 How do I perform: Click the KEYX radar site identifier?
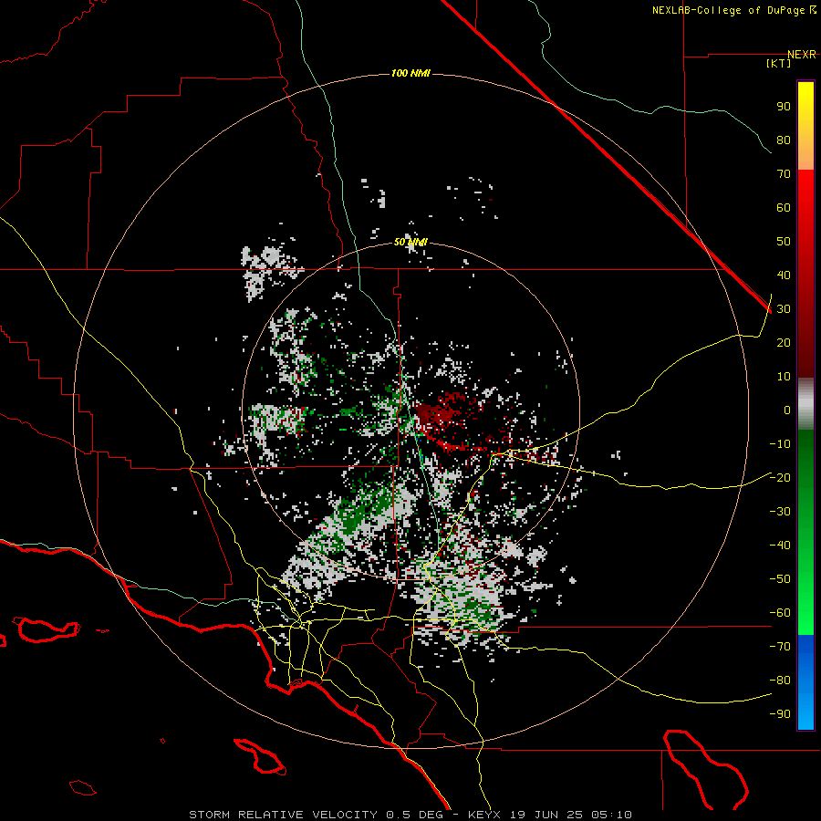(x=484, y=815)
